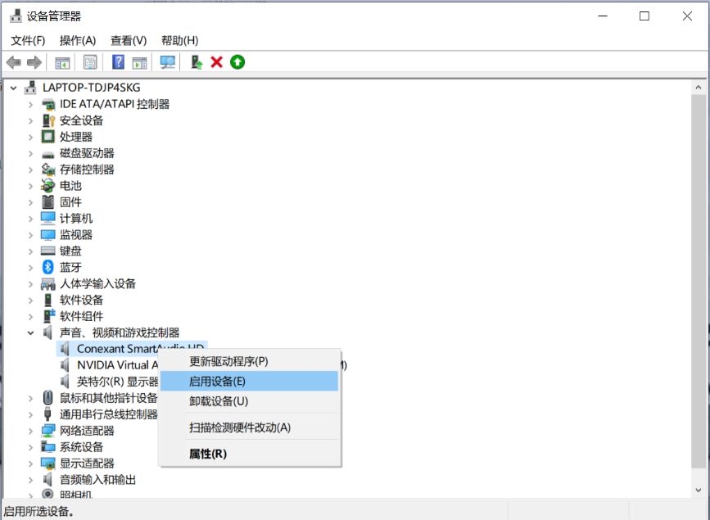The image size is (710, 520).
Task: Click the blue question mark help icon
Action: point(118,62)
